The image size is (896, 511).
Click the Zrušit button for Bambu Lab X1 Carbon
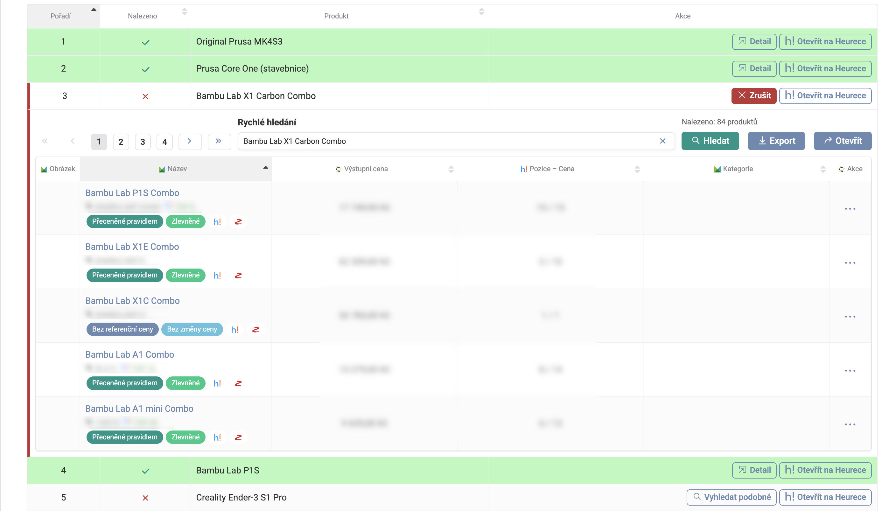(x=753, y=95)
